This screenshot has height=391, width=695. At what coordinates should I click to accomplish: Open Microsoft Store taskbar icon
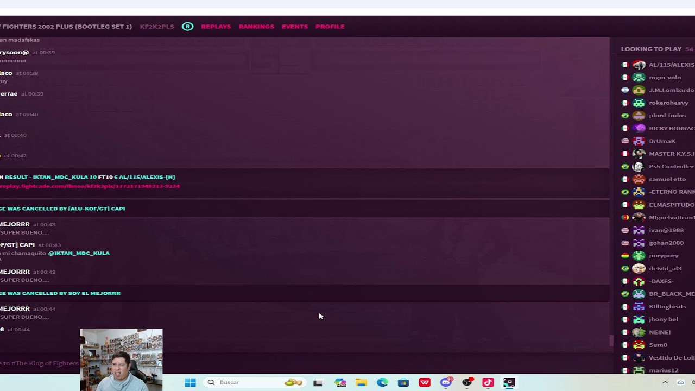[403, 383]
